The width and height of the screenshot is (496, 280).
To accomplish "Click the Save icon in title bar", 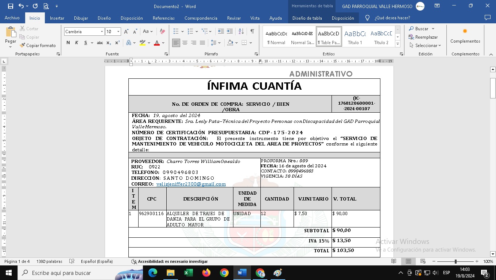I will [x=10, y=6].
